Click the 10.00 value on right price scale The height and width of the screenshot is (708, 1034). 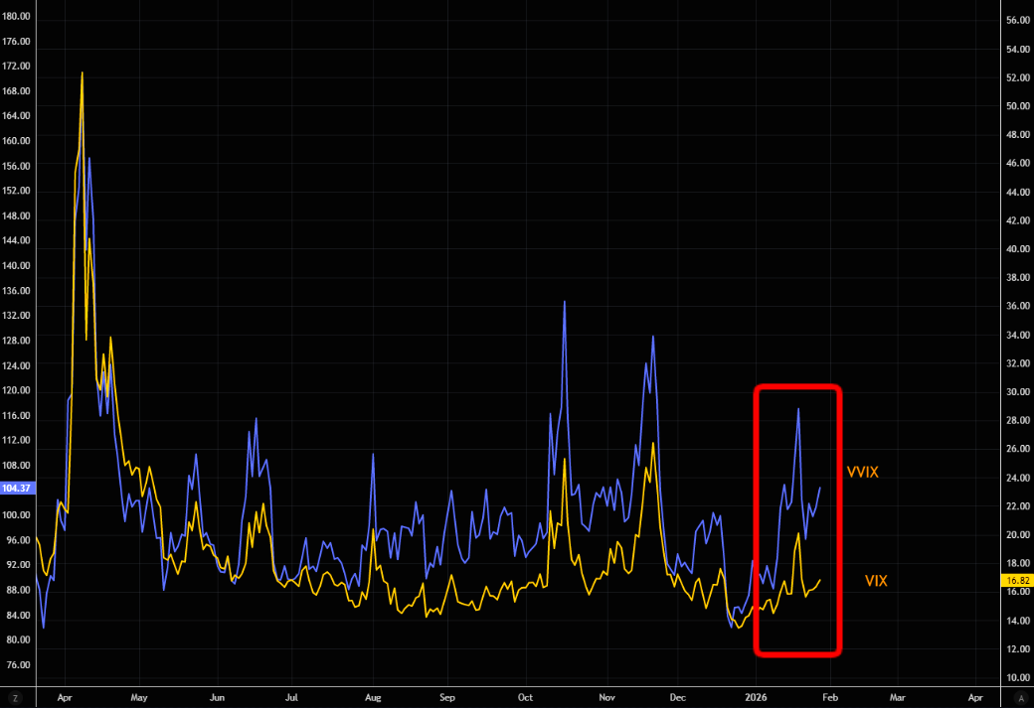(1015, 677)
